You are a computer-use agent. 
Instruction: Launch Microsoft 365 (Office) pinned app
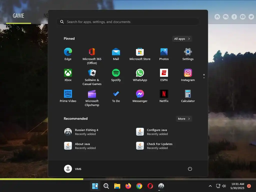pyautogui.click(x=92, y=56)
